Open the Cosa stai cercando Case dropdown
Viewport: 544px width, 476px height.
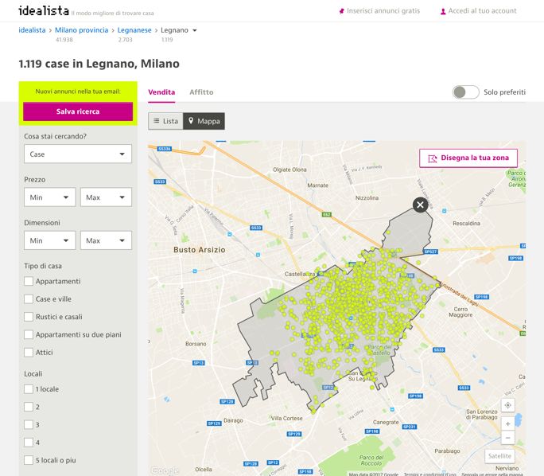click(78, 154)
